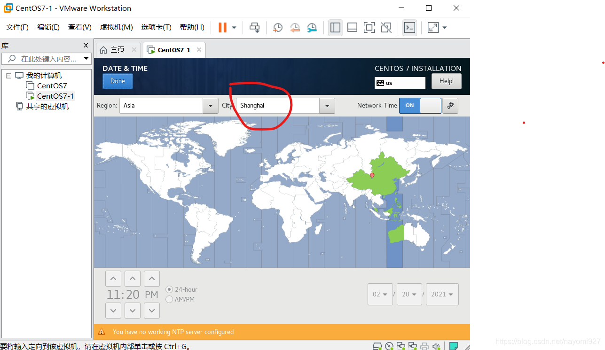Collapse the 我的计算机 tree node
The image size is (605, 350).
8,76
